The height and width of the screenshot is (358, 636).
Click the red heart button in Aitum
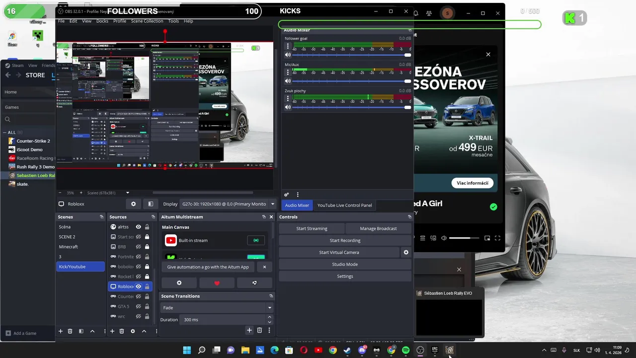[x=217, y=283]
